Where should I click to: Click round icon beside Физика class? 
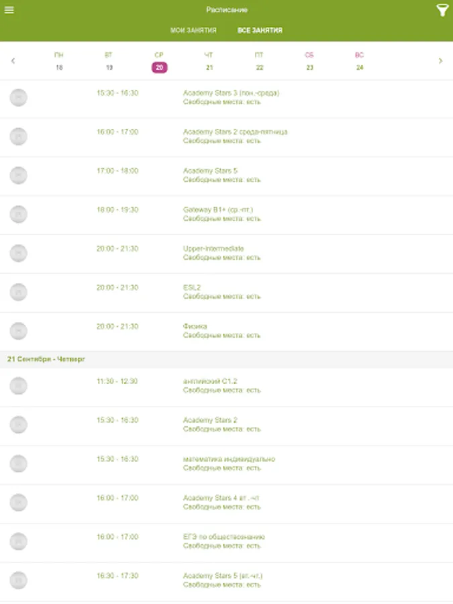(19, 331)
